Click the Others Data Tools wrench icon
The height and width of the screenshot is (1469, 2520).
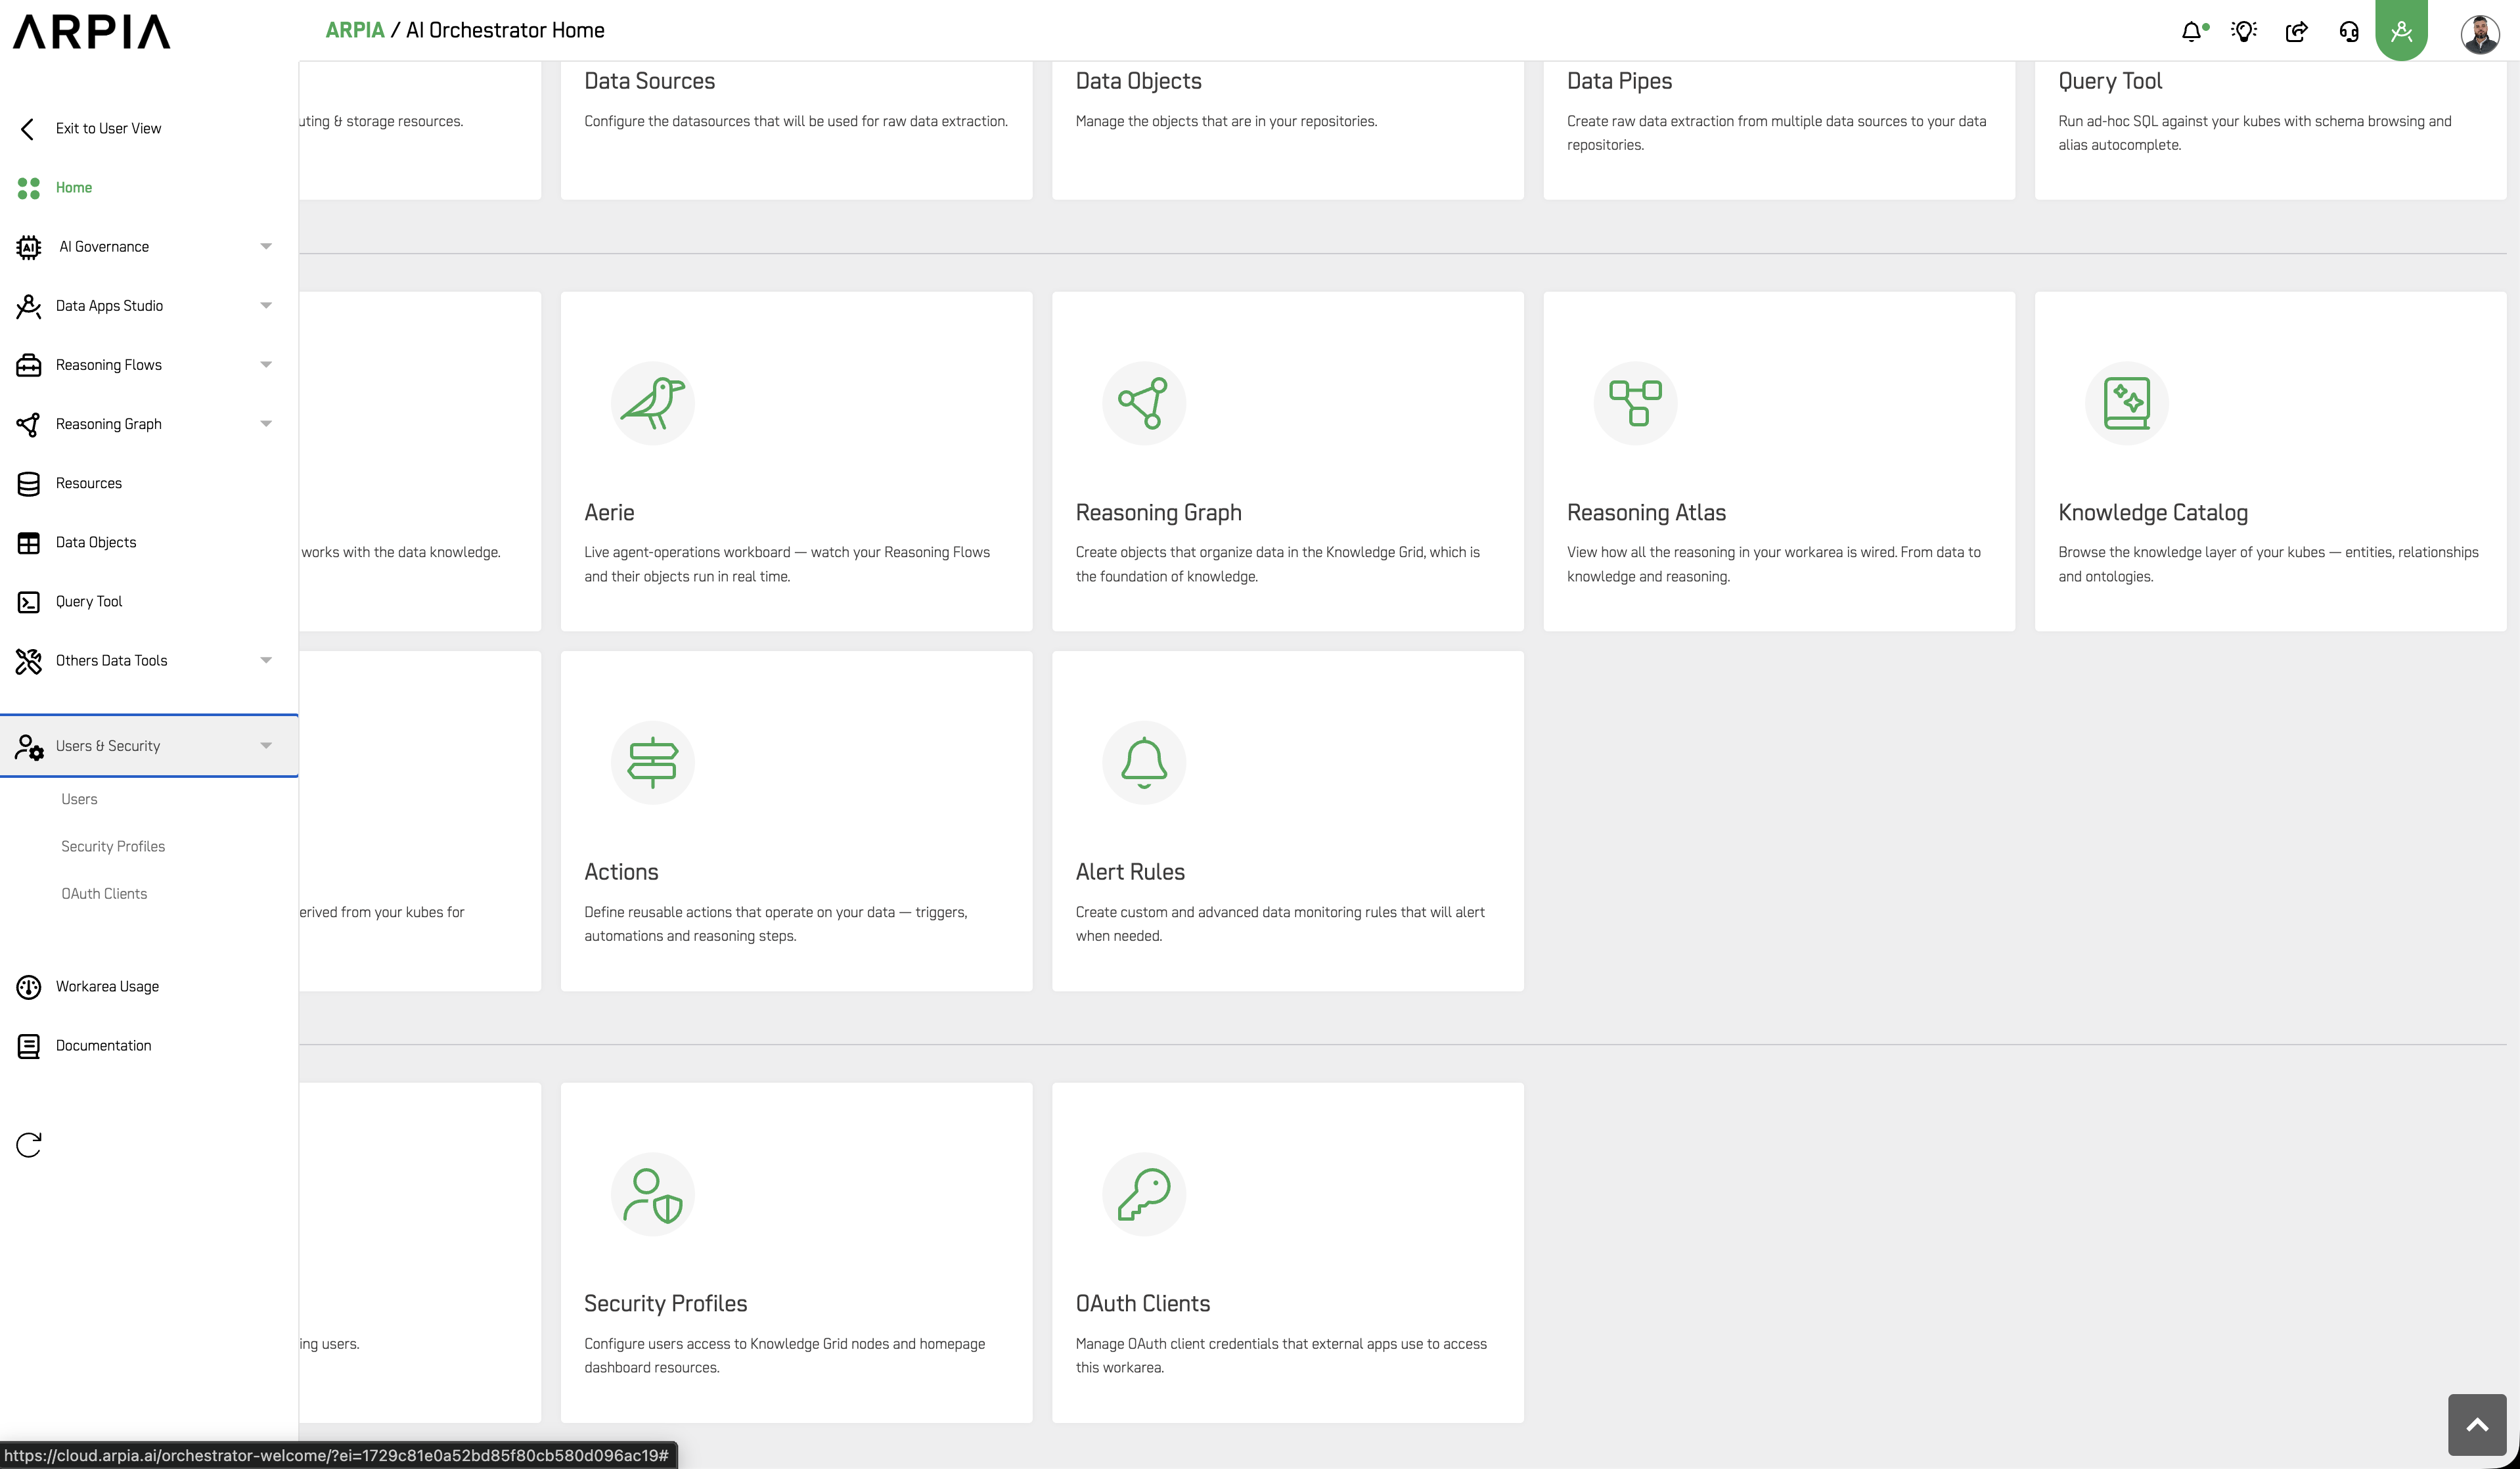(x=29, y=660)
